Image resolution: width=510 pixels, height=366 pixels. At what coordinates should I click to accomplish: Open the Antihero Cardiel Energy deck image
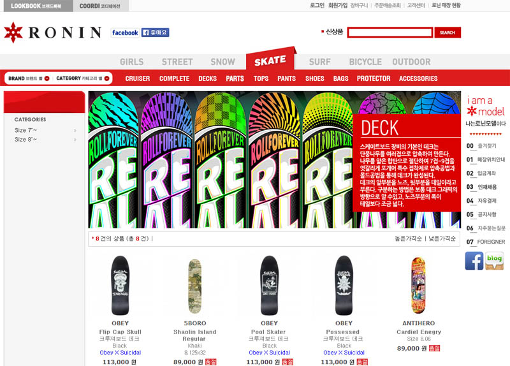418,285
